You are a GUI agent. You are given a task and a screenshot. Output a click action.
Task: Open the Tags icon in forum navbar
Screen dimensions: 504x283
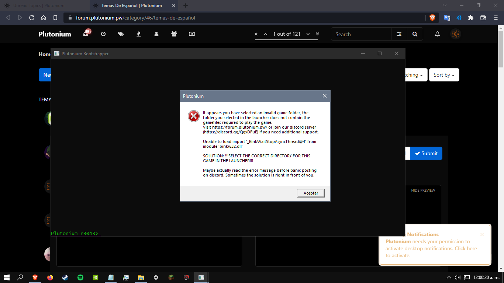click(x=121, y=34)
